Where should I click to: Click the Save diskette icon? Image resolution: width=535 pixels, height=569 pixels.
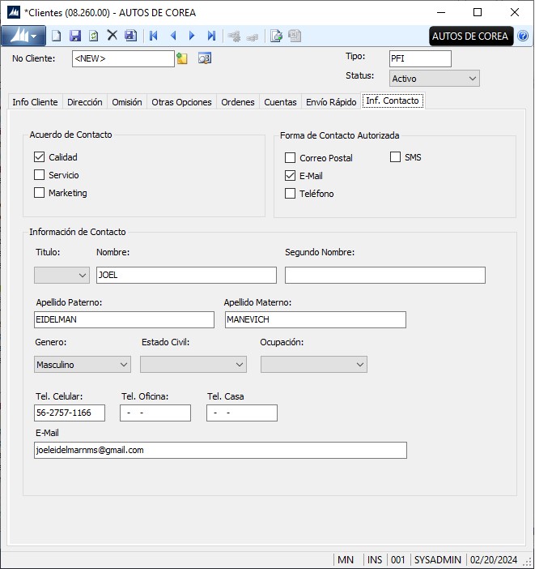click(75, 36)
